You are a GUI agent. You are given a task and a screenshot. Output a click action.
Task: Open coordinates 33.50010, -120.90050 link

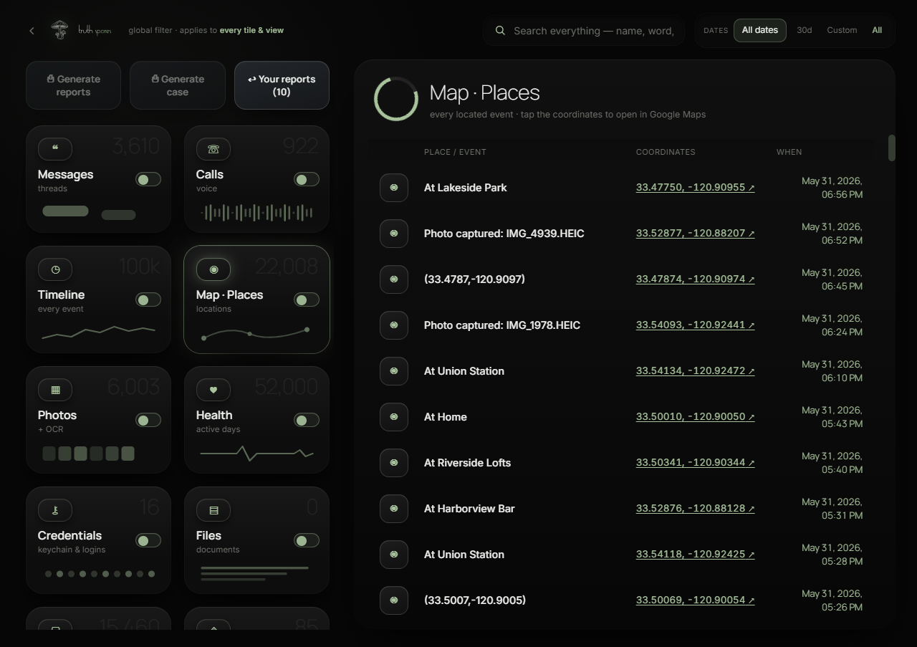[695, 417]
